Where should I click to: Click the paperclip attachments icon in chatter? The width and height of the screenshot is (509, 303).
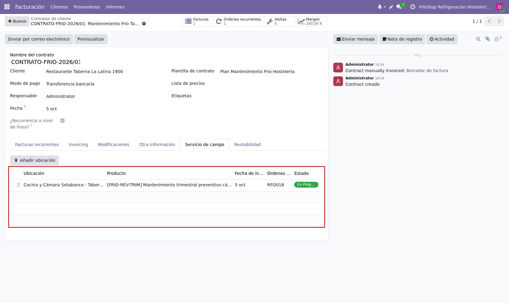[x=487, y=39]
